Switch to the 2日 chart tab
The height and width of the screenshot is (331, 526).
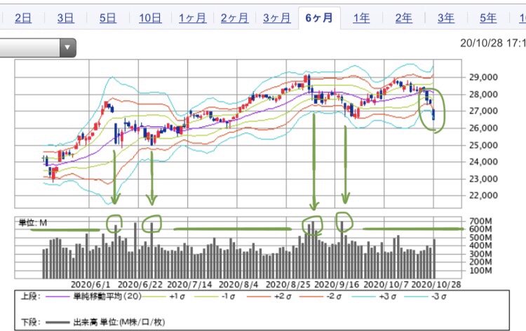pos(22,18)
